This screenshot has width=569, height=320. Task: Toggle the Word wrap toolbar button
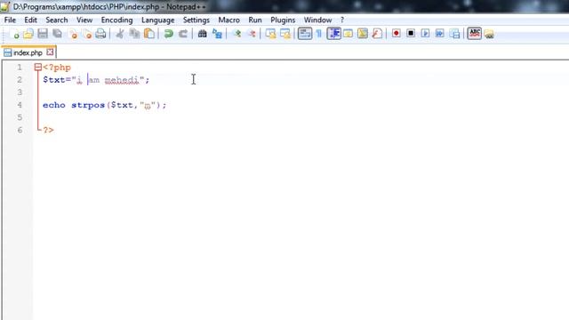point(305,34)
